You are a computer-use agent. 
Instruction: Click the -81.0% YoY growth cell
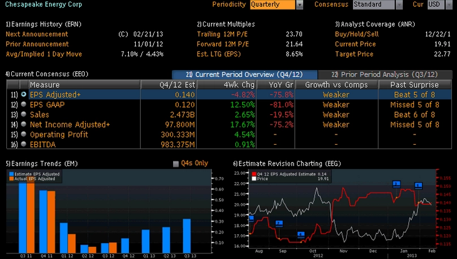tap(275, 105)
